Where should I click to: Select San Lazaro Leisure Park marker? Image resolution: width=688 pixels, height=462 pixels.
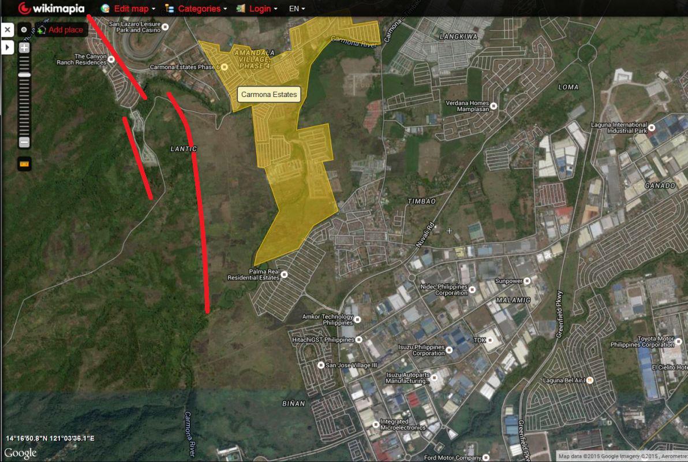coord(166,27)
